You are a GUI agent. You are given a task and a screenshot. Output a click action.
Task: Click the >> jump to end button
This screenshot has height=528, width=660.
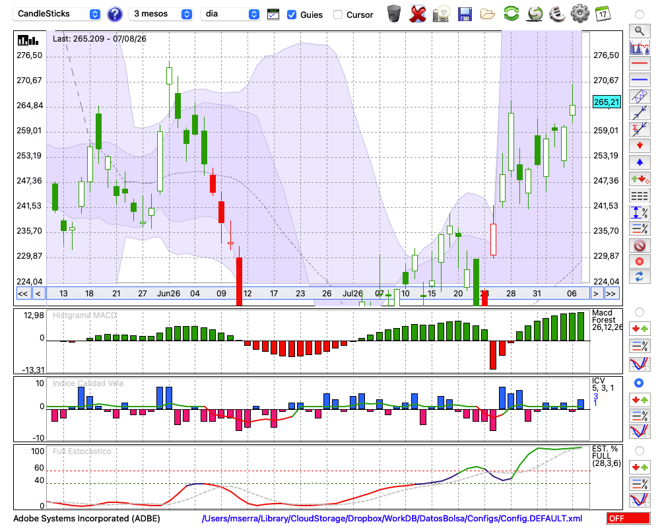pyautogui.click(x=610, y=294)
